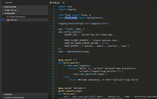This screenshot has width=157, height=99.
Task: Click @app.route('/') decorator on line 20
Action: pos(68,60)
